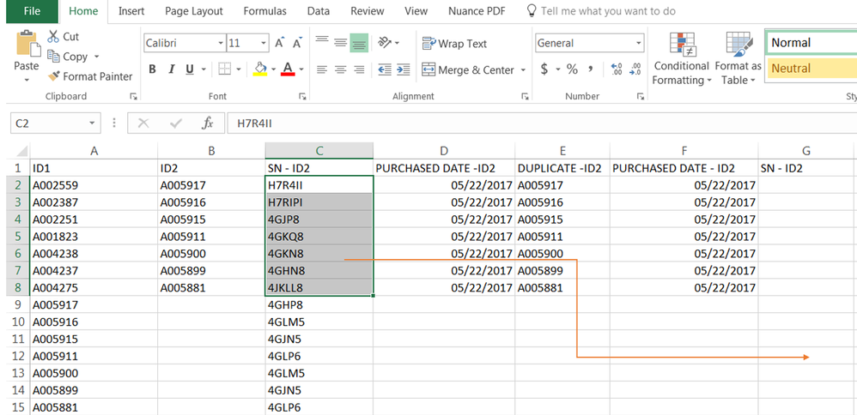The width and height of the screenshot is (857, 415).
Task: Open Fill Color palette arrow
Action: (x=272, y=70)
